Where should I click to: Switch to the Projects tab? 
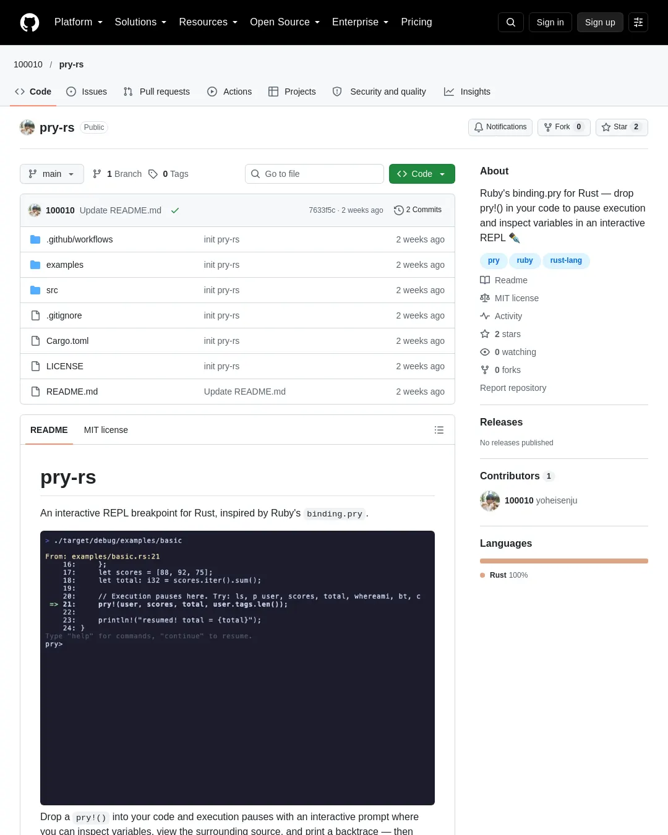[x=292, y=92]
